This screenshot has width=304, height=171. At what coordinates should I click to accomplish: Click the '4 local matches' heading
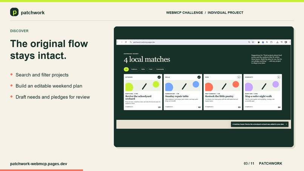pos(147,59)
